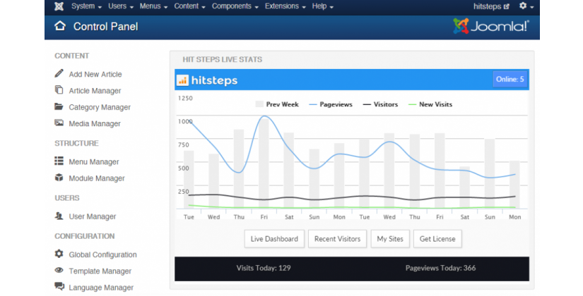Viewport: 583px width, 296px height.
Task: Click the Pageviews Today: 366 text
Action: point(440,268)
